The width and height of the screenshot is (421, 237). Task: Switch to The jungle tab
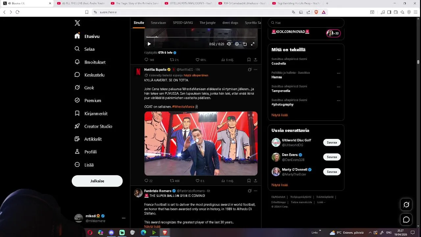tap(208, 23)
